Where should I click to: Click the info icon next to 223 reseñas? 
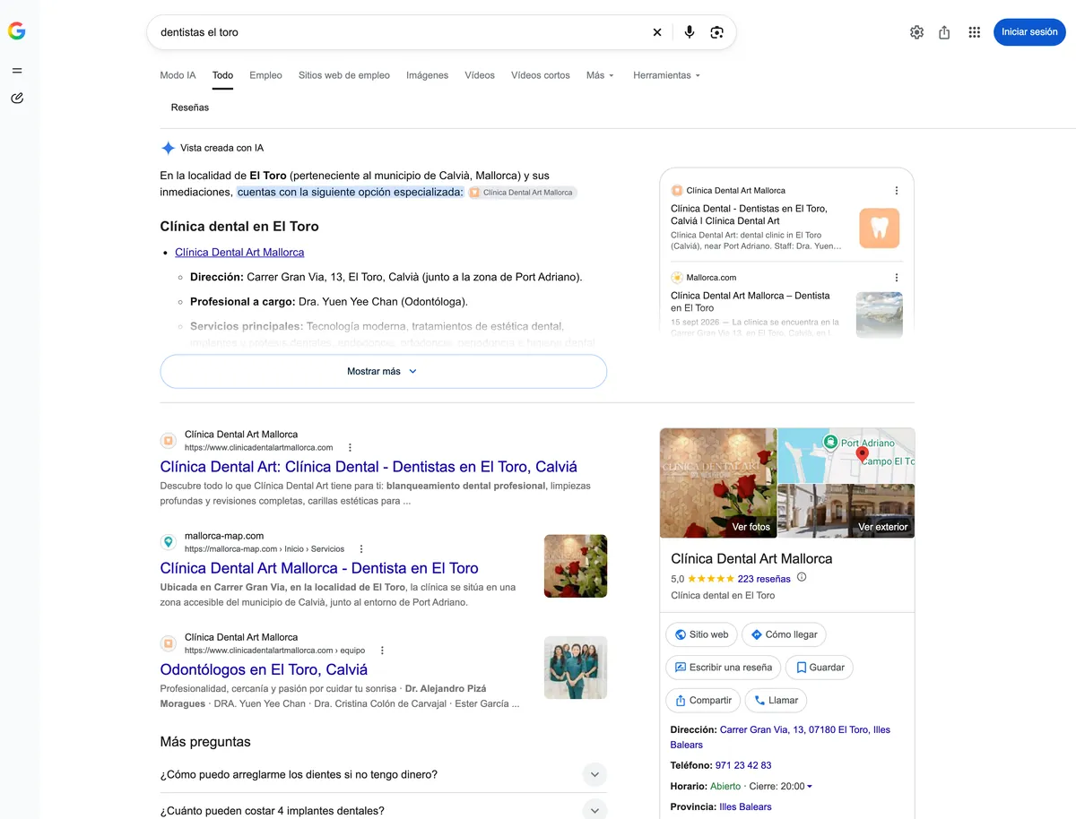tap(802, 577)
